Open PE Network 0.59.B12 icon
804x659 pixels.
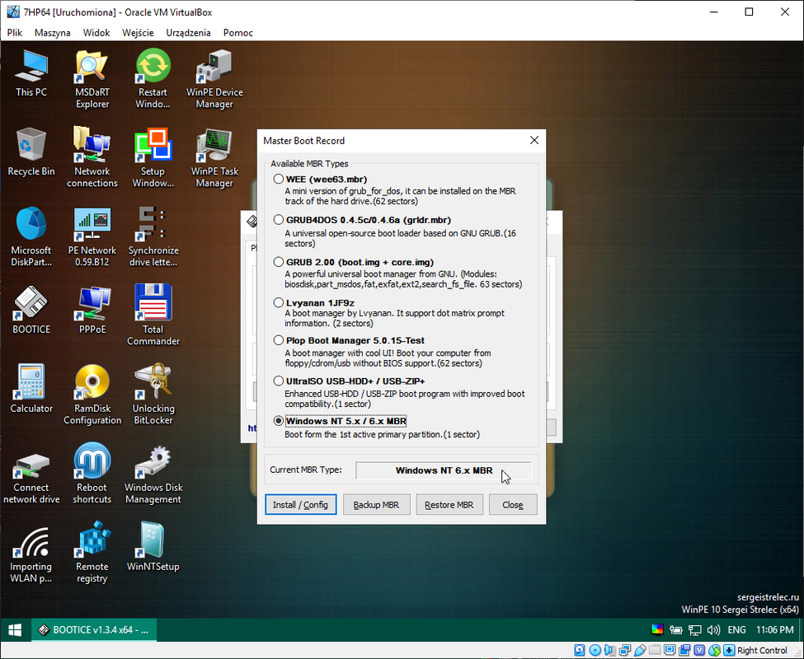[x=92, y=236]
